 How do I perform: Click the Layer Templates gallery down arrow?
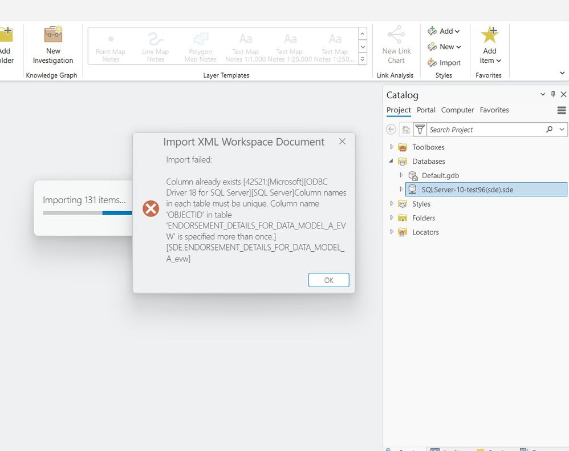[x=363, y=46]
